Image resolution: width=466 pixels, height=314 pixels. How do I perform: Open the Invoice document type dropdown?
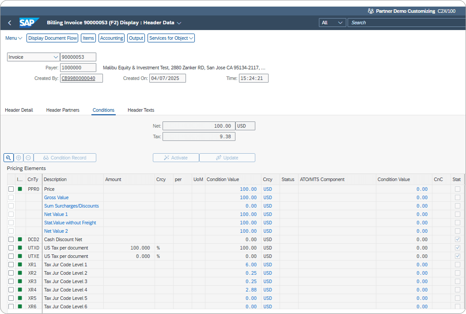click(57, 57)
